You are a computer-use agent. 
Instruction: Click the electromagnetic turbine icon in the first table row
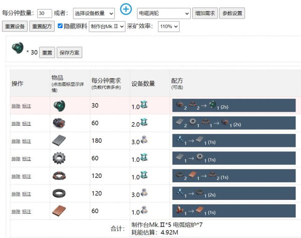click(x=59, y=106)
